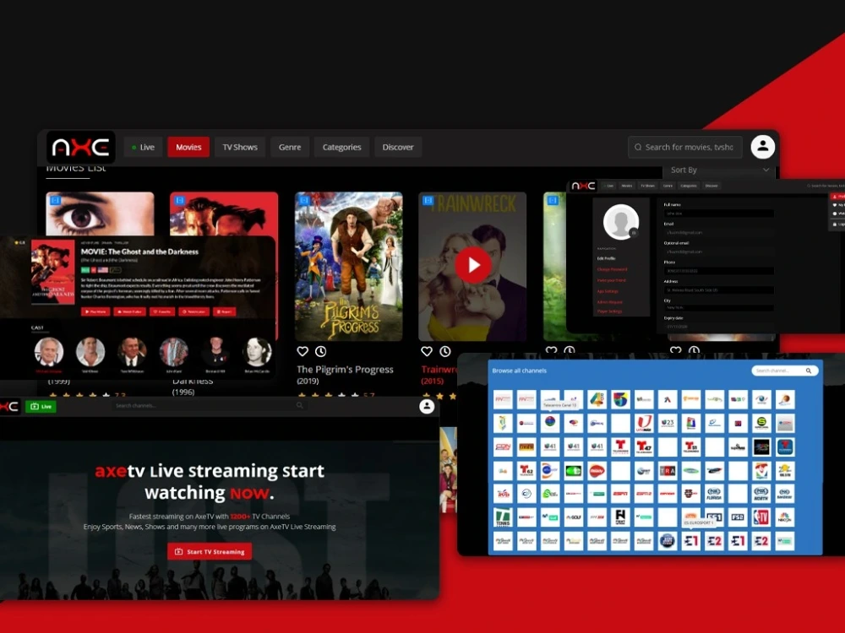The height and width of the screenshot is (633, 845).
Task: Open the user account avatar in main navbar
Action: point(762,146)
